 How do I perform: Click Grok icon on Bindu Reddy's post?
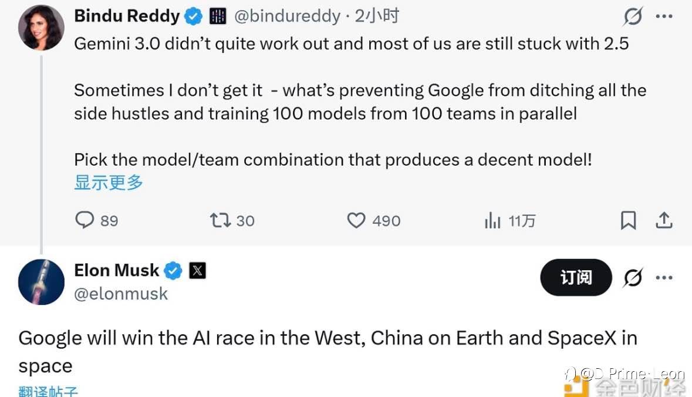point(633,17)
